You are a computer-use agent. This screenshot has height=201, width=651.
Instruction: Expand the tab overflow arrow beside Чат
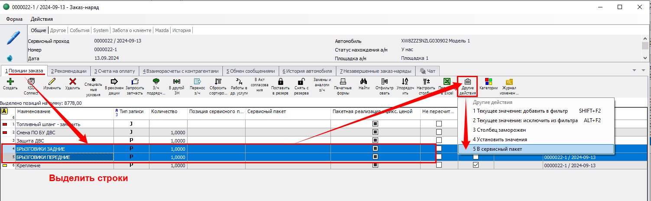tap(635, 71)
